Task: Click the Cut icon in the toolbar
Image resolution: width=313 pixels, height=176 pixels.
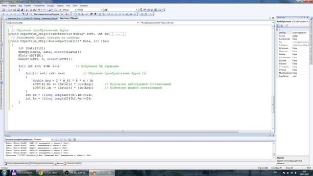Action: [26, 10]
